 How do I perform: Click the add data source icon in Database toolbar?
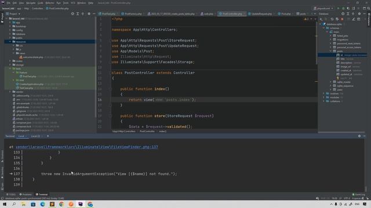pyautogui.click(x=321, y=19)
